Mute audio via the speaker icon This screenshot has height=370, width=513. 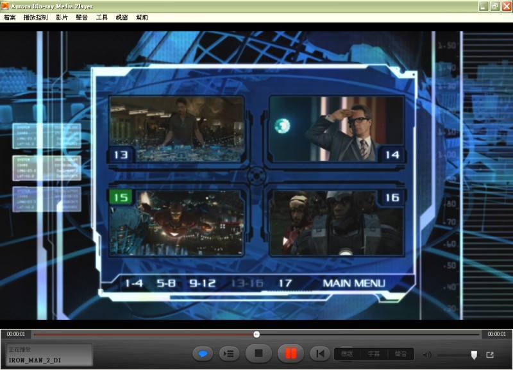427,355
